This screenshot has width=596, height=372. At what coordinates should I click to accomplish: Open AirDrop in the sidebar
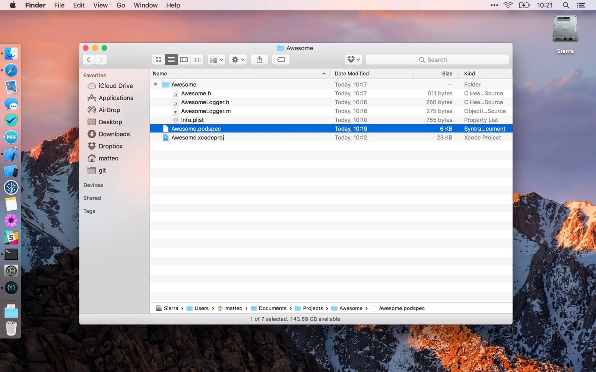[x=109, y=110]
